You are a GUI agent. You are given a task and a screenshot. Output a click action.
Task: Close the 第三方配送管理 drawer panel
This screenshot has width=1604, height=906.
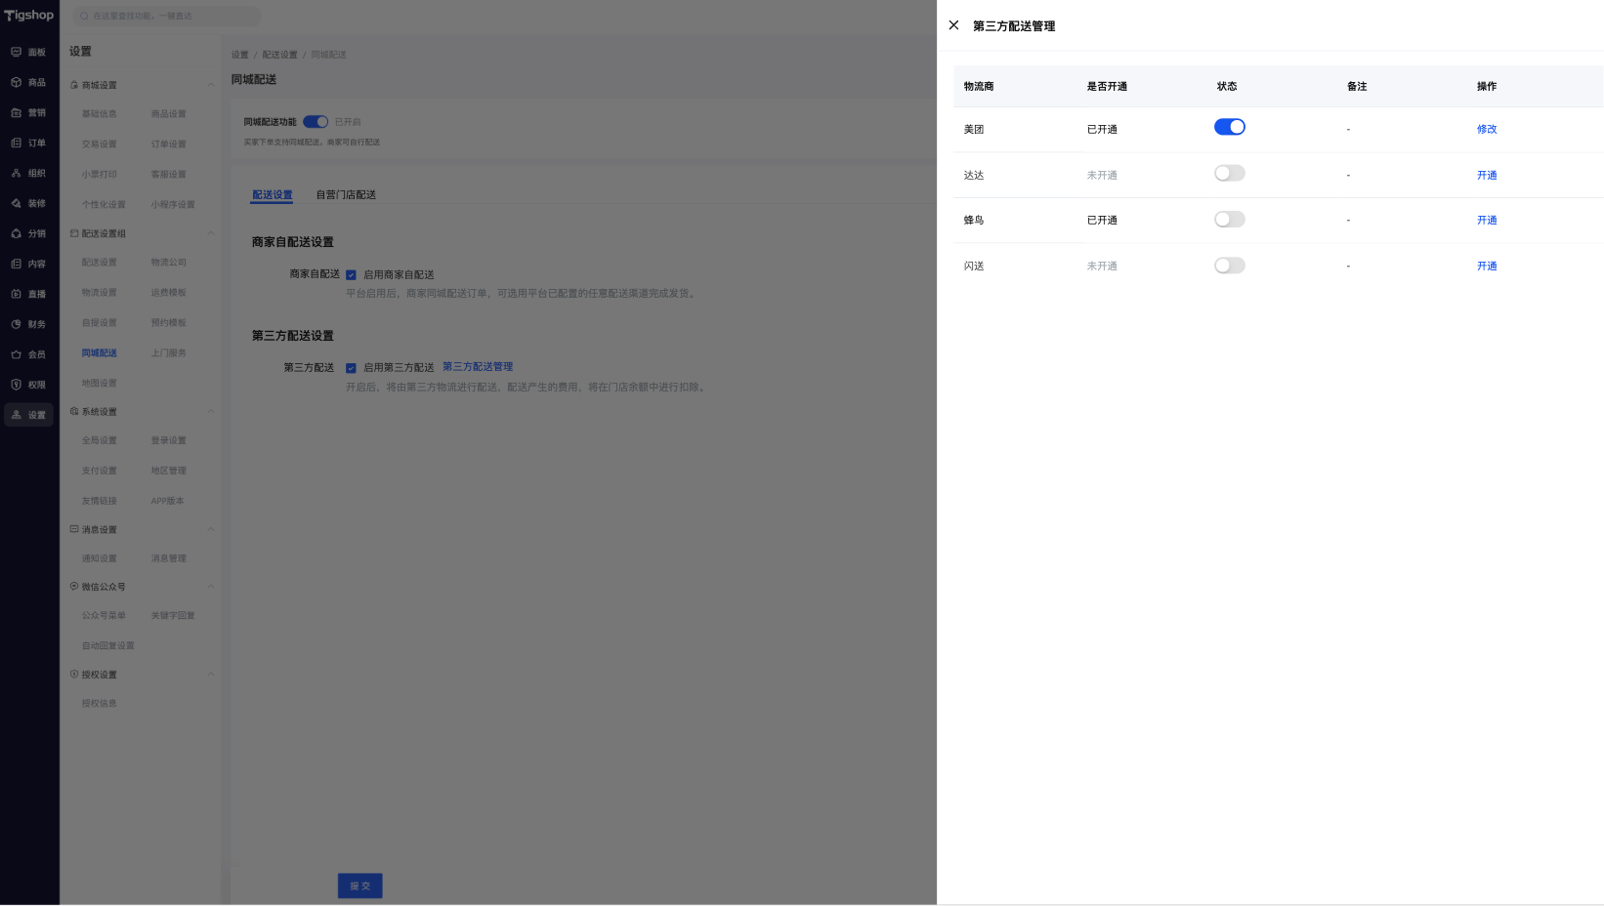pyautogui.click(x=953, y=25)
